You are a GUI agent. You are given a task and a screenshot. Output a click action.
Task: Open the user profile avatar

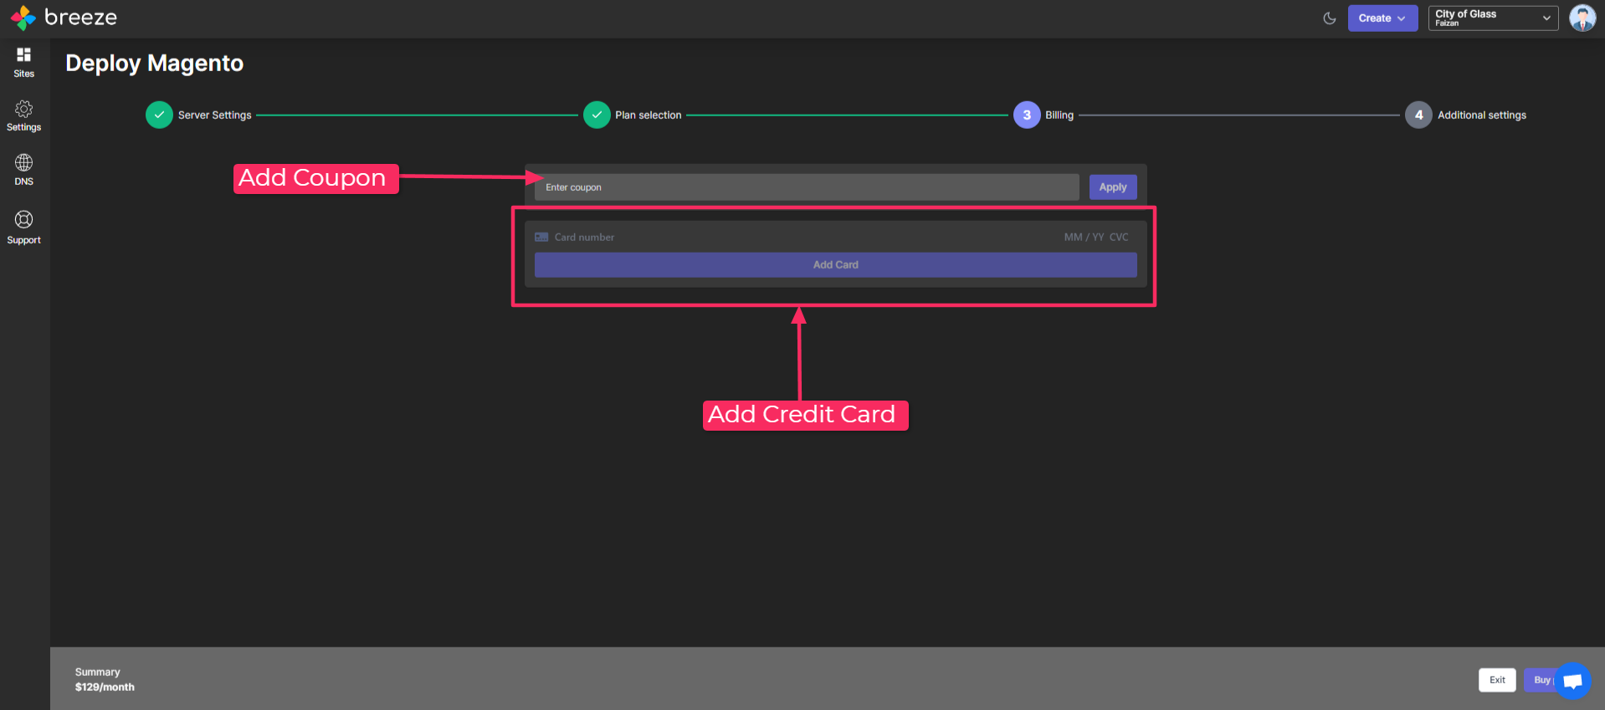tap(1582, 18)
